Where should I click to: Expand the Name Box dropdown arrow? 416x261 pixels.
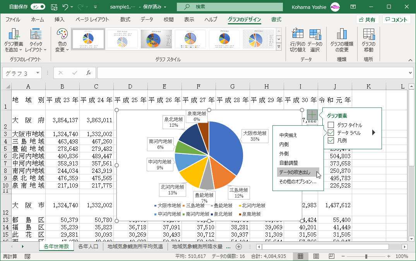click(38, 73)
